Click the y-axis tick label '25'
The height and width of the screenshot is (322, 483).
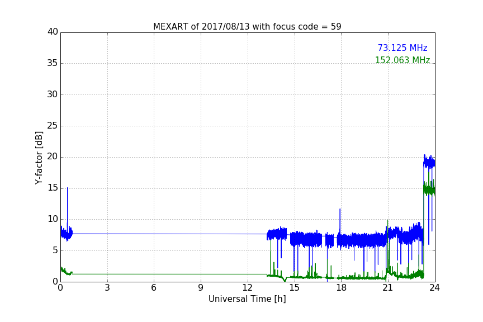tap(53, 126)
